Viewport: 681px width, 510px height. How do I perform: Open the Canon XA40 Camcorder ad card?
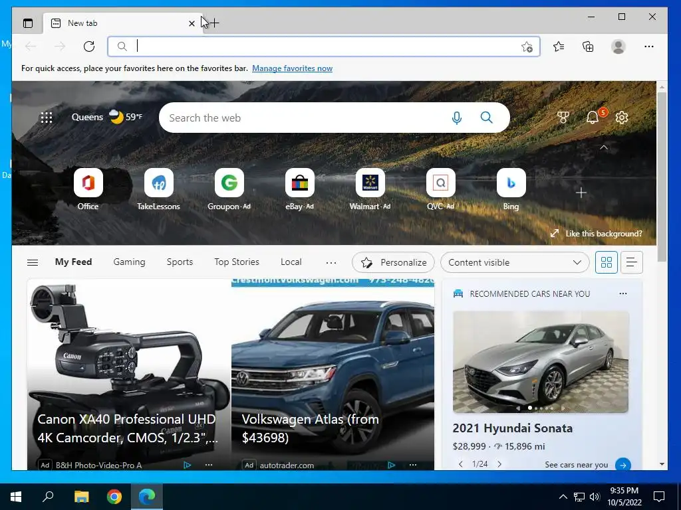(128, 375)
